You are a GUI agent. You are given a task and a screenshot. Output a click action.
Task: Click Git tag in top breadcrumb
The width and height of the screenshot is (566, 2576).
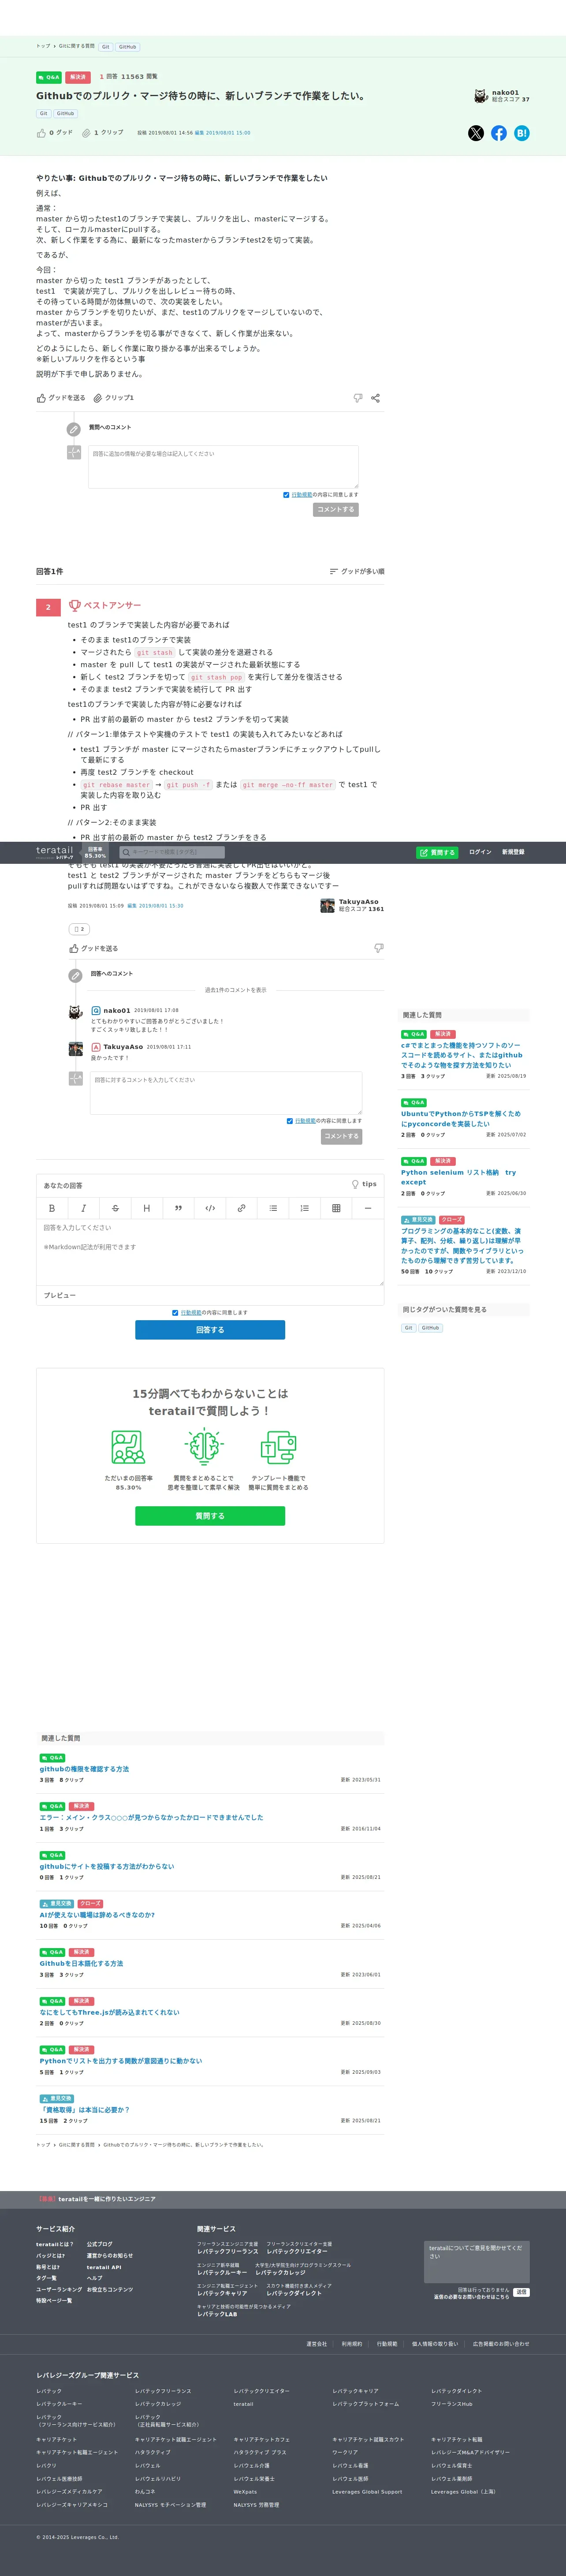click(x=105, y=47)
